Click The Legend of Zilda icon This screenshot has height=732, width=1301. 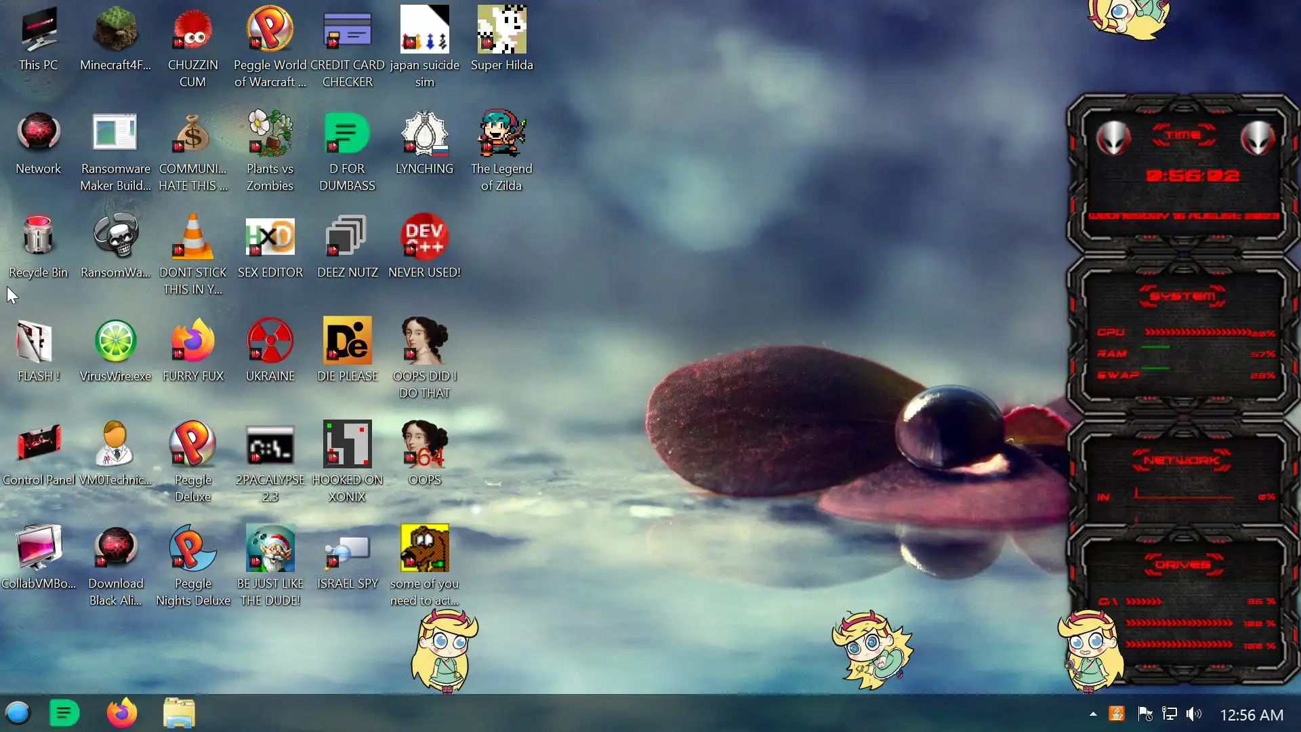[x=501, y=134]
